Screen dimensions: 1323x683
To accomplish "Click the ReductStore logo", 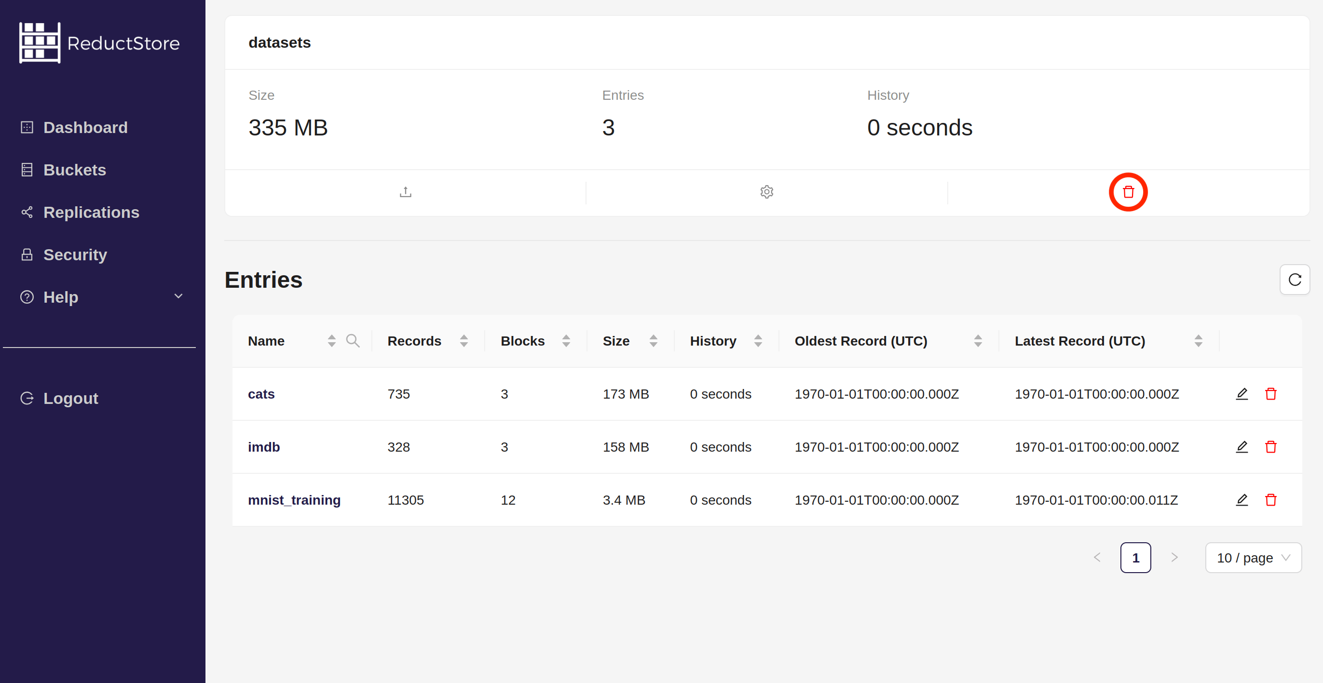I will tap(99, 43).
